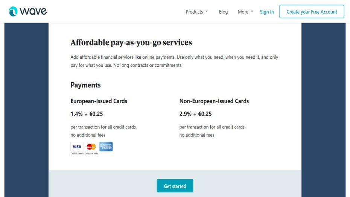The image size is (350, 197).
Task: Click the American Express card icon
Action: click(x=106, y=147)
